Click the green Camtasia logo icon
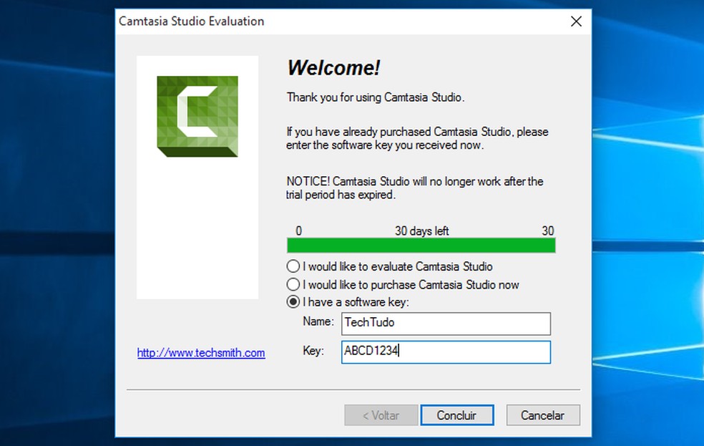704x446 pixels. [197, 116]
